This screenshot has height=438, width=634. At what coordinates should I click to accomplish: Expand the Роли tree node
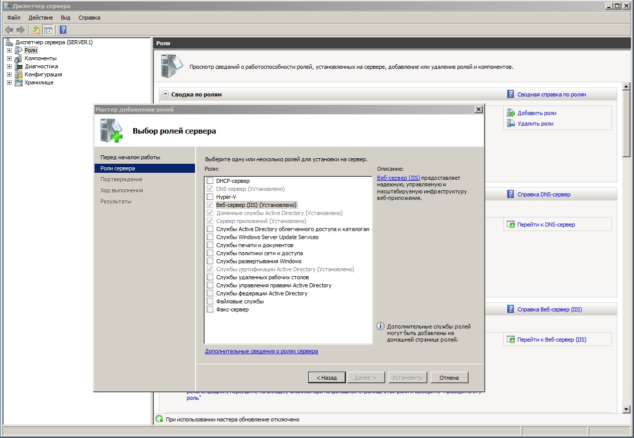click(9, 50)
